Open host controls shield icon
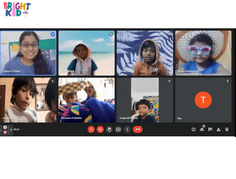 coord(227,129)
